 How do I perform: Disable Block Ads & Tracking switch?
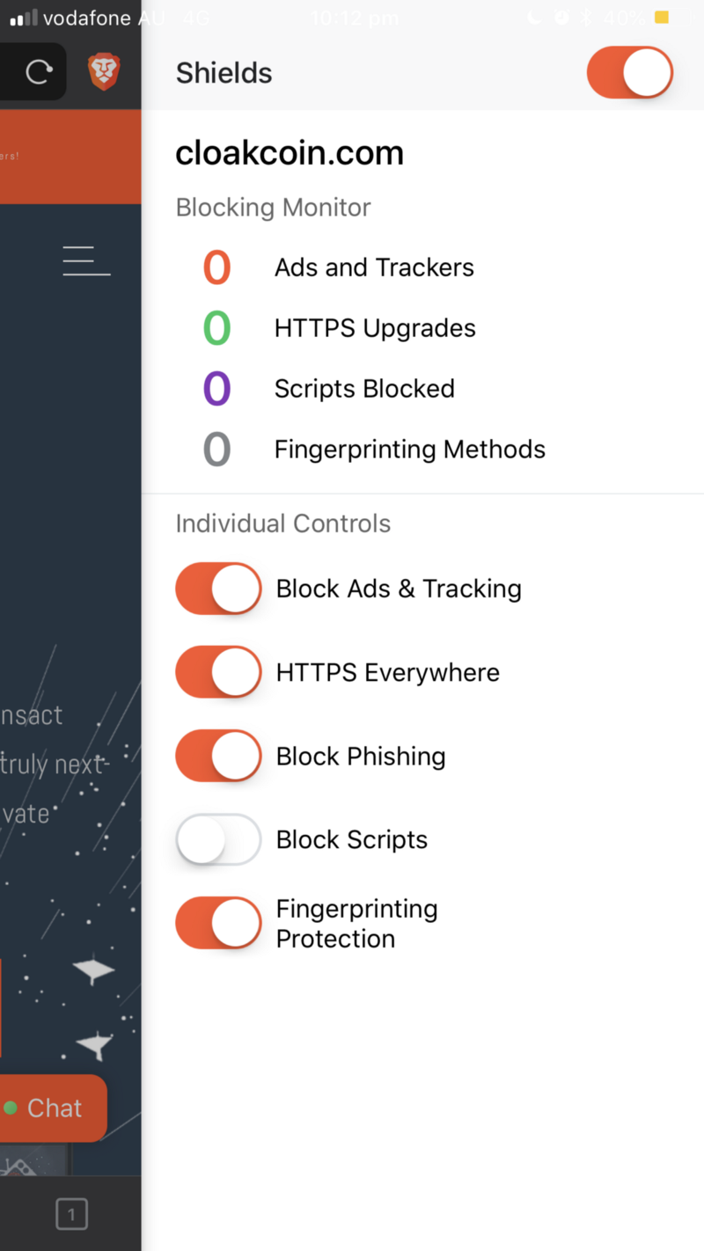tap(218, 589)
